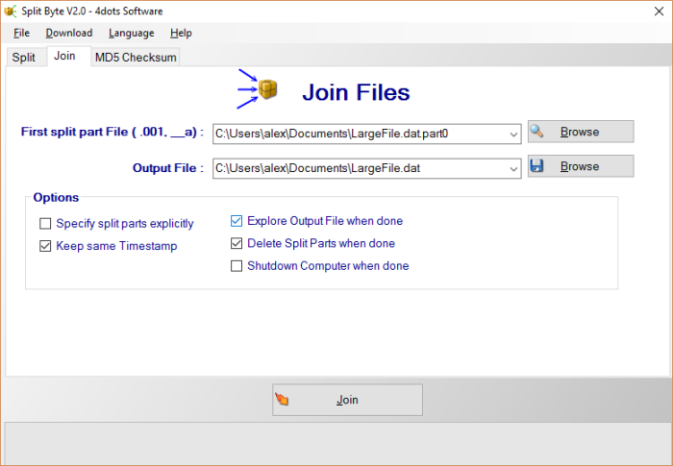Switch to the Split tab
This screenshot has height=466, width=673.
23,58
